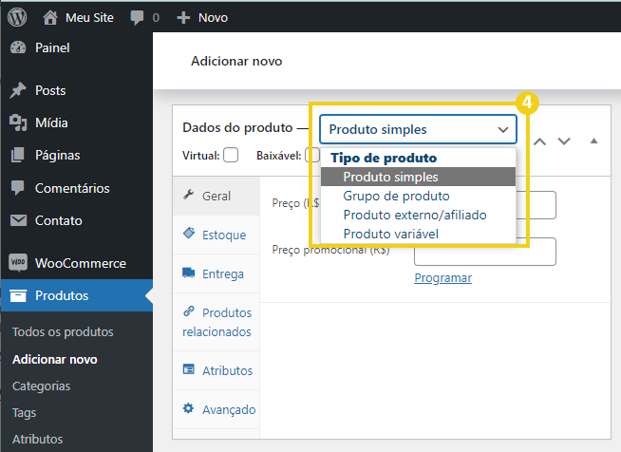The image size is (621, 452).
Task: Open Categorias submenu item
Action: click(41, 386)
